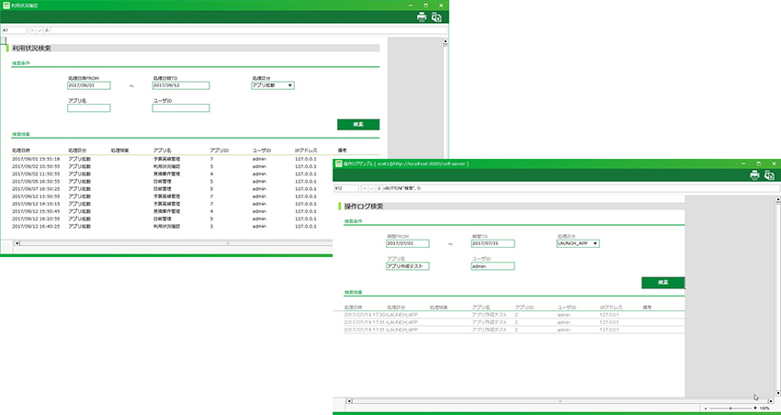The image size is (781, 415).
Task: Click the 検索 button in the 利用状況検索 form
Action: (358, 124)
